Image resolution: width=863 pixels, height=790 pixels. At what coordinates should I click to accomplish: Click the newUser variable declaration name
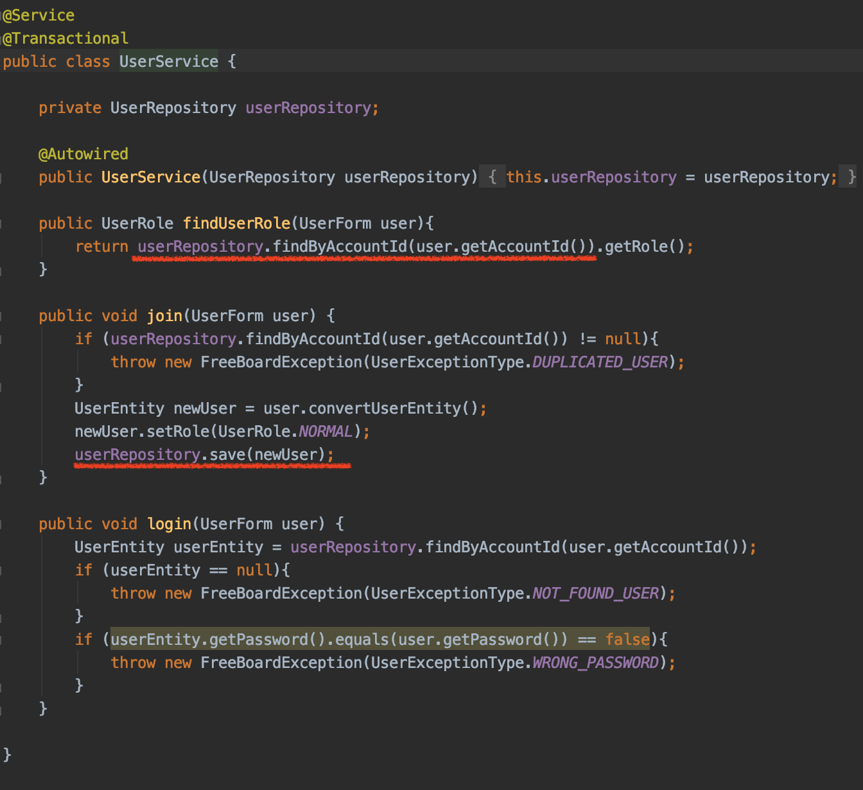pyautogui.click(x=205, y=408)
